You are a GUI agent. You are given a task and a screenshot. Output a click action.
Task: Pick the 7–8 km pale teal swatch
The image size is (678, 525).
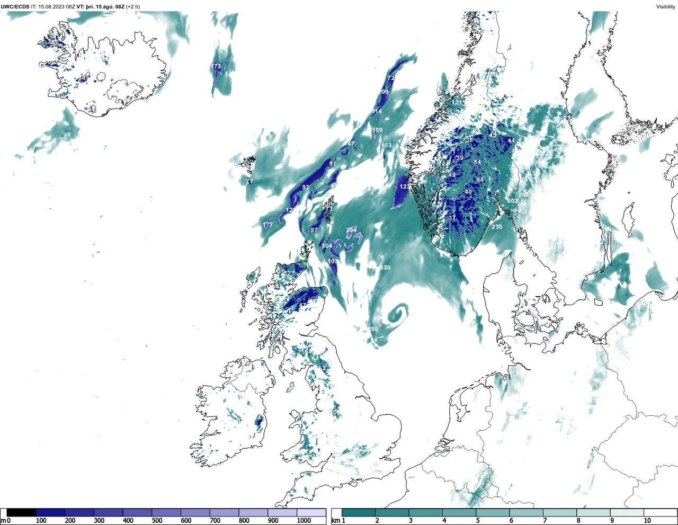560,513
